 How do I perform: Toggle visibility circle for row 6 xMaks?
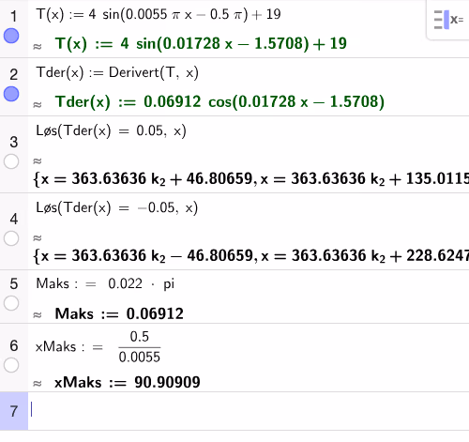point(11,365)
